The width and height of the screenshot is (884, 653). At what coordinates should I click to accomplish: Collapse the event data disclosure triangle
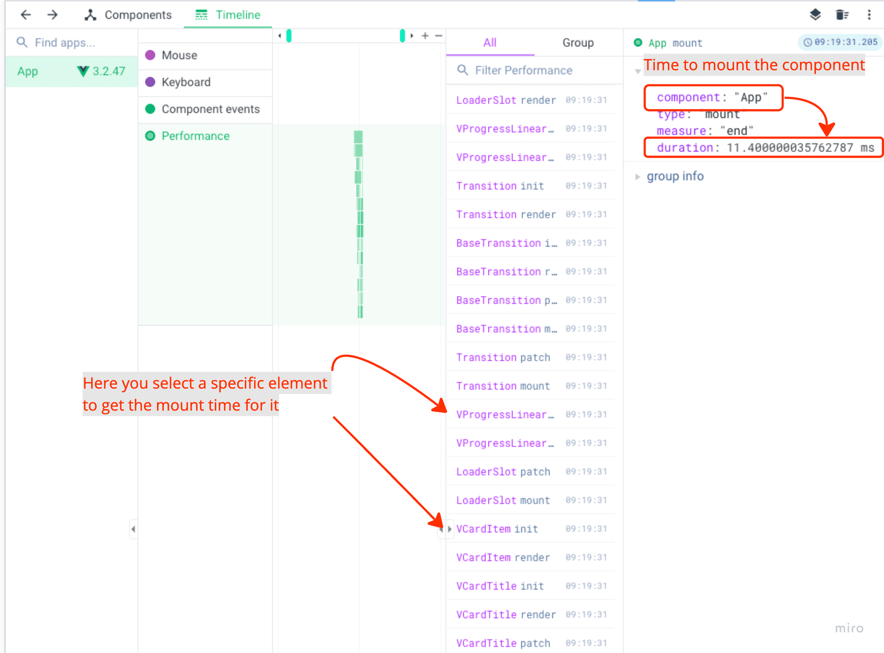[638, 71]
